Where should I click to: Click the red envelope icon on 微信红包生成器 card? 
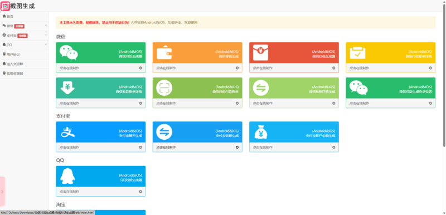click(x=260, y=52)
